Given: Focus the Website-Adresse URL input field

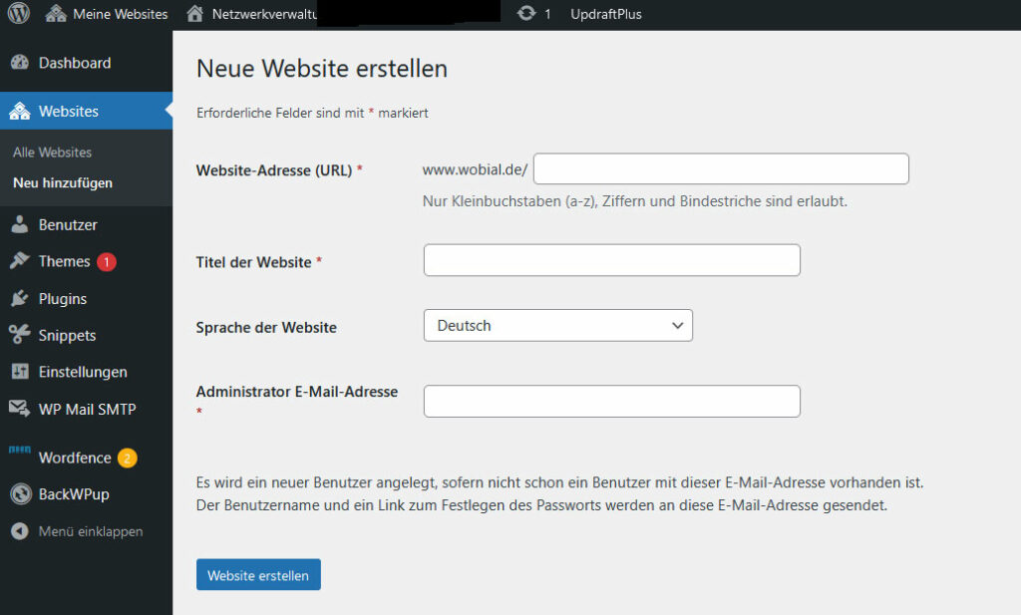Looking at the screenshot, I should (x=721, y=168).
